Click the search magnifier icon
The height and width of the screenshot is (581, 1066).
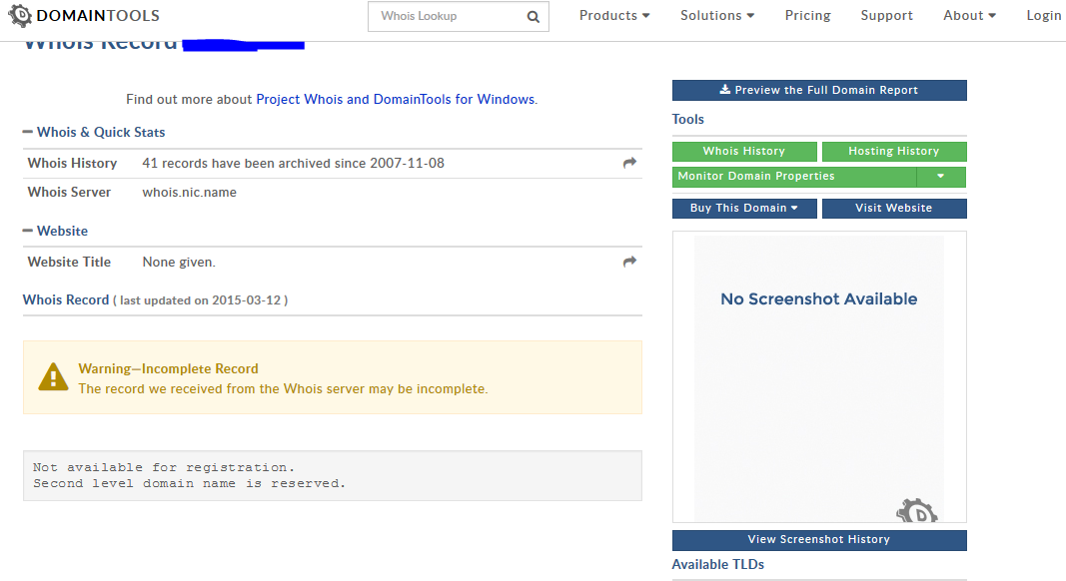[533, 17]
